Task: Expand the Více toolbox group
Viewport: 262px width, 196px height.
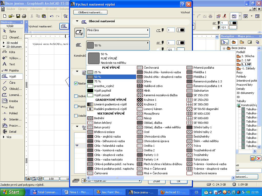Action: tap(4, 137)
